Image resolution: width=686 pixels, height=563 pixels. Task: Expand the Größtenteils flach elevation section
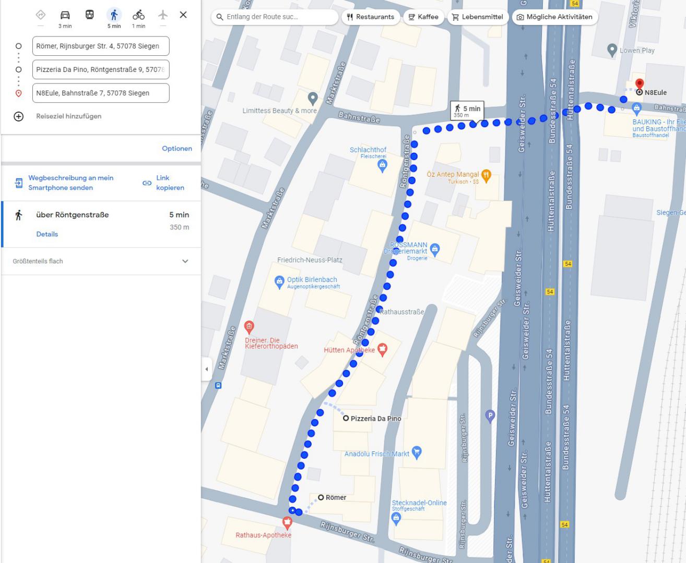click(x=101, y=261)
